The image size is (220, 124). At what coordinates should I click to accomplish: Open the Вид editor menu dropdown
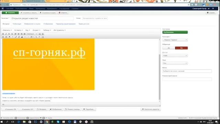point(27,30)
